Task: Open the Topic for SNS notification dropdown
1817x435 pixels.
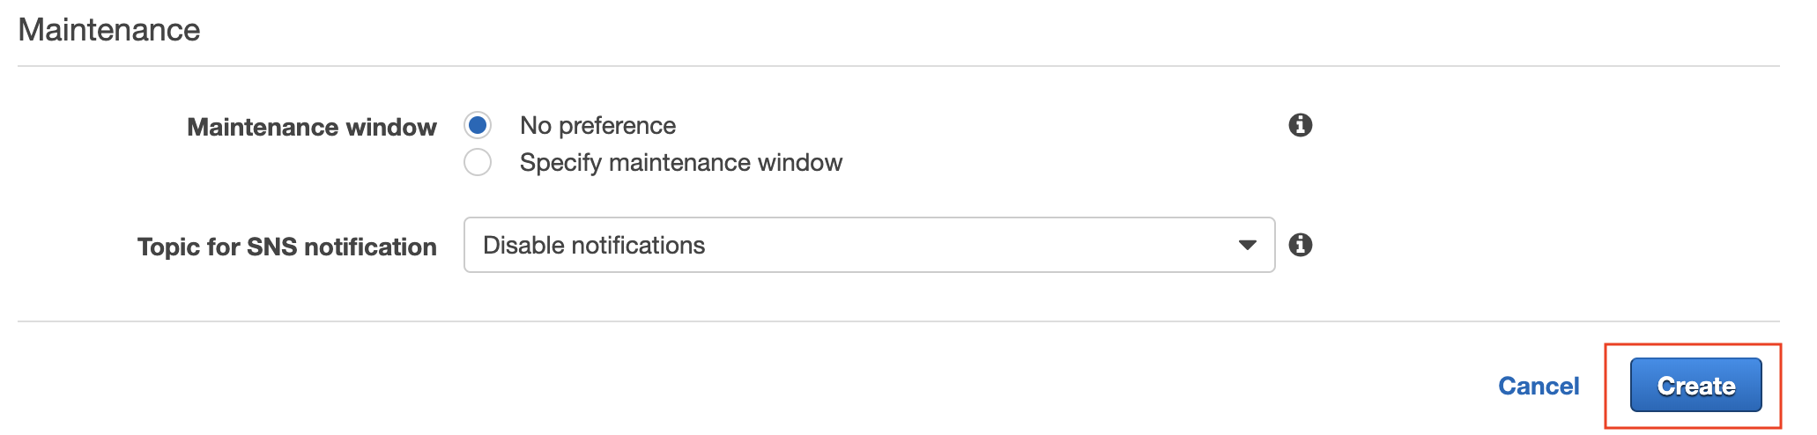Action: click(x=868, y=245)
